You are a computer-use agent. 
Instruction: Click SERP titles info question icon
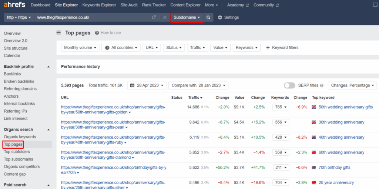[x=322, y=85]
